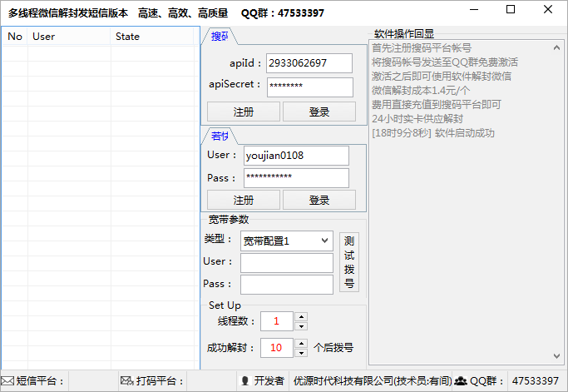Click the developer person icon beside 开发者
Screen dimensions: 568x392
[x=244, y=380]
